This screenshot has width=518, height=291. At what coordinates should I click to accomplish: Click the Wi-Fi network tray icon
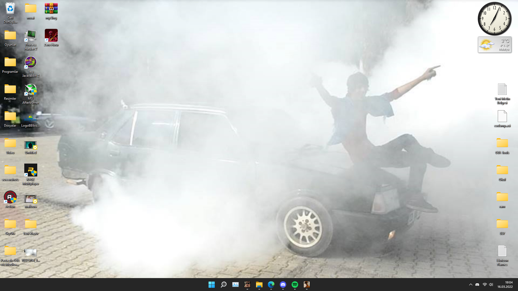click(485, 285)
